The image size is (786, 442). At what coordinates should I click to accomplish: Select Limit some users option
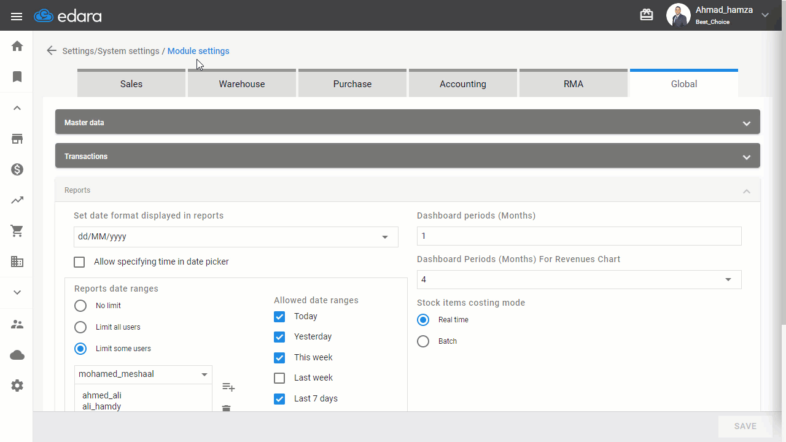[80, 349]
